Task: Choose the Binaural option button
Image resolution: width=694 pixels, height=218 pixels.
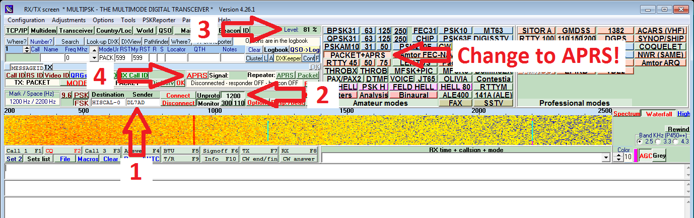Action: [x=413, y=95]
